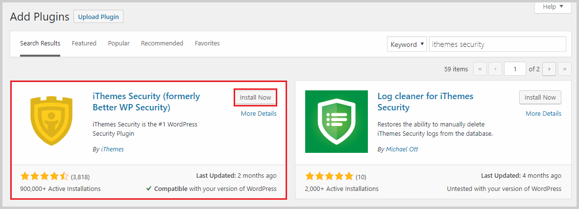The width and height of the screenshot is (579, 209).
Task: Click the '#1 WordPress Security Plugin' description
Action: point(145,129)
